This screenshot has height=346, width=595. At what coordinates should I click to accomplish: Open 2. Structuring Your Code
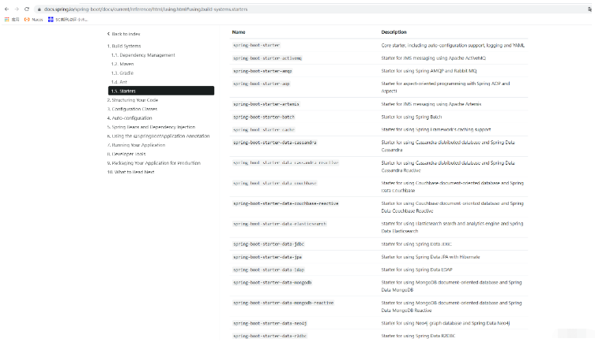(x=133, y=100)
